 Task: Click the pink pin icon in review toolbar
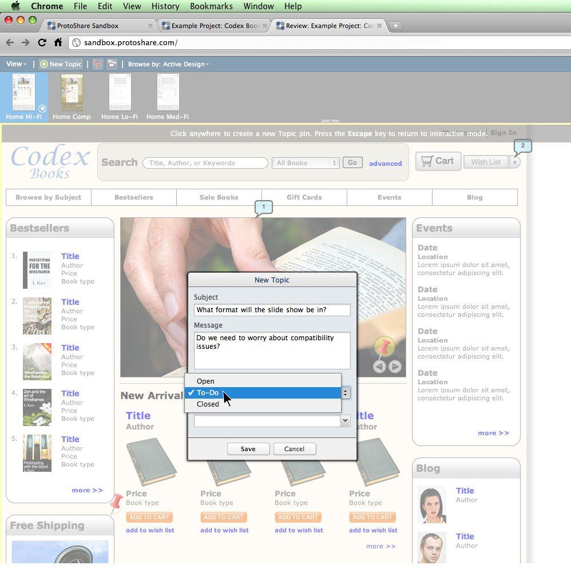click(x=98, y=64)
